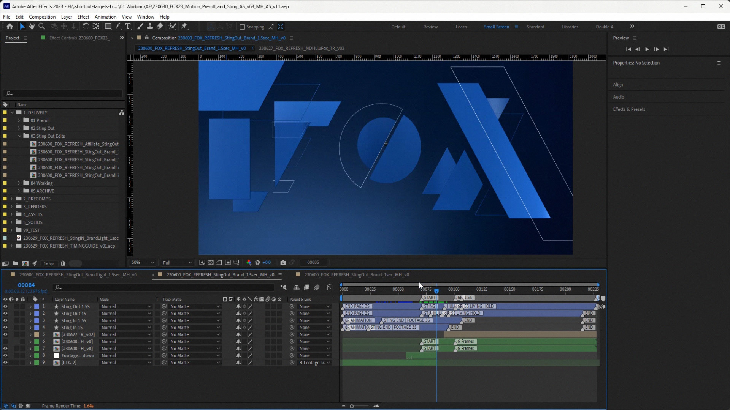Open blending mode dropdown for Sting In 1S
The width and height of the screenshot is (730, 410).
(126, 328)
